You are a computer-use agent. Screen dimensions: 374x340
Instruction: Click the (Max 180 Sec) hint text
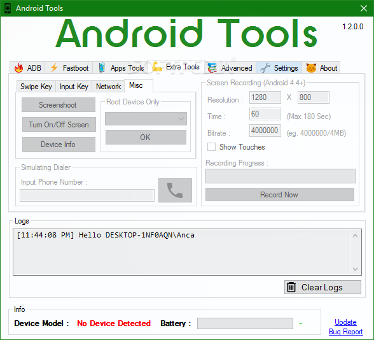coord(308,117)
